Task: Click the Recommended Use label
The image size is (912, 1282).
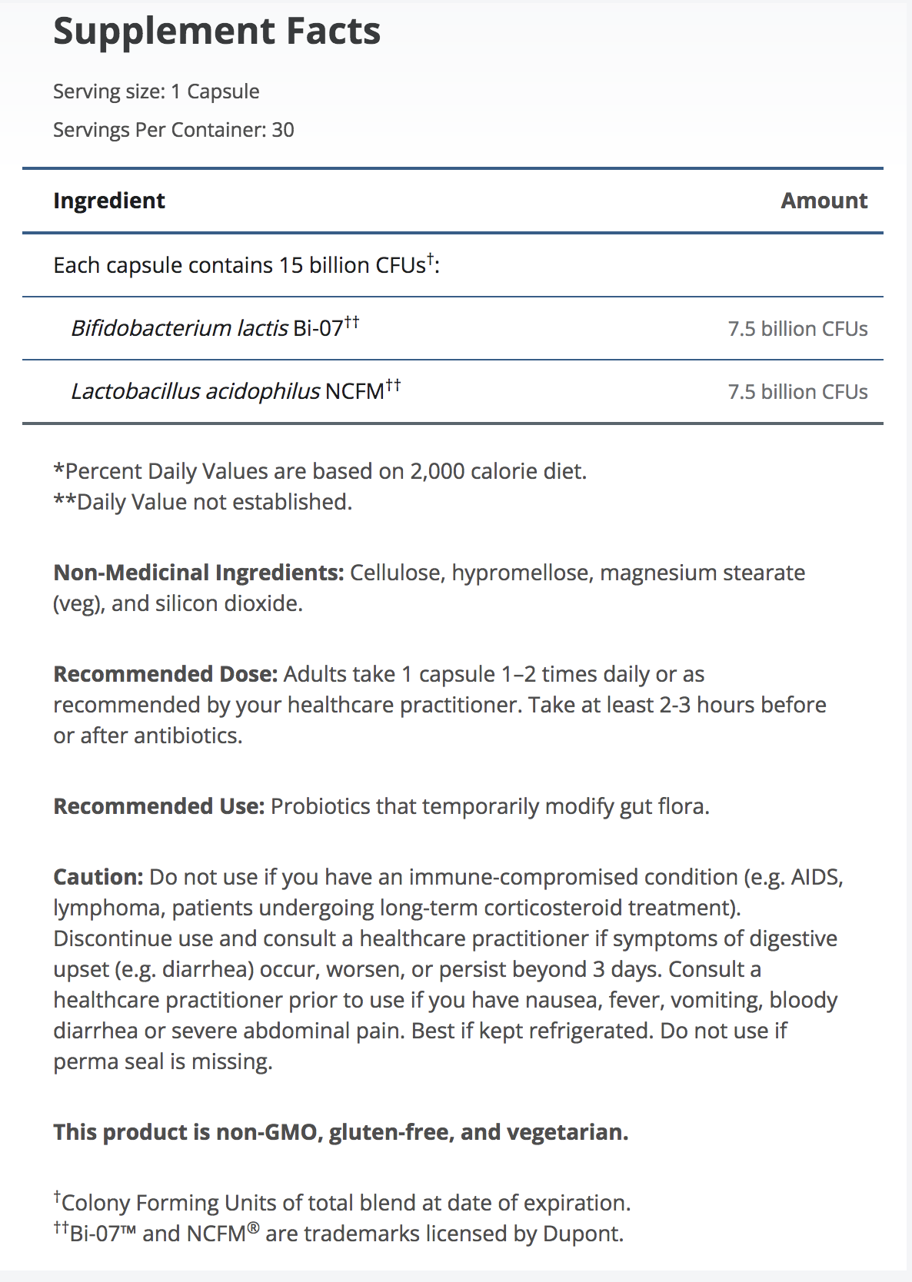Action: pyautogui.click(x=159, y=806)
